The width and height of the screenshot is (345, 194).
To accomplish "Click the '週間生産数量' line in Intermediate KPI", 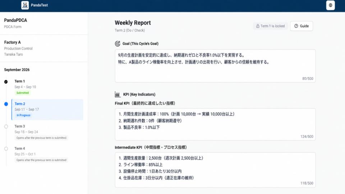I will click(161, 158).
